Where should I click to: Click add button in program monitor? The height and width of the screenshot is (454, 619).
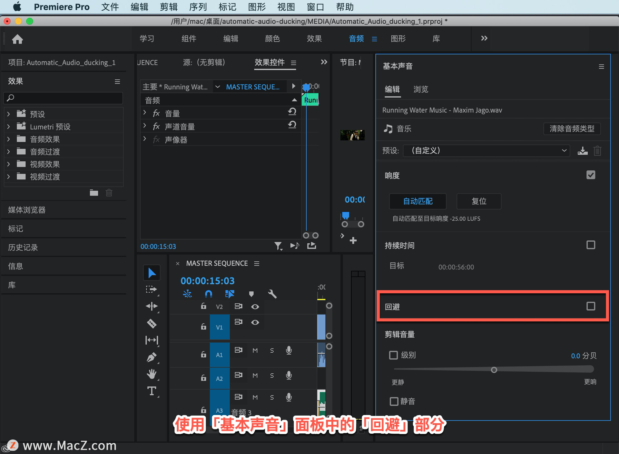coord(353,240)
